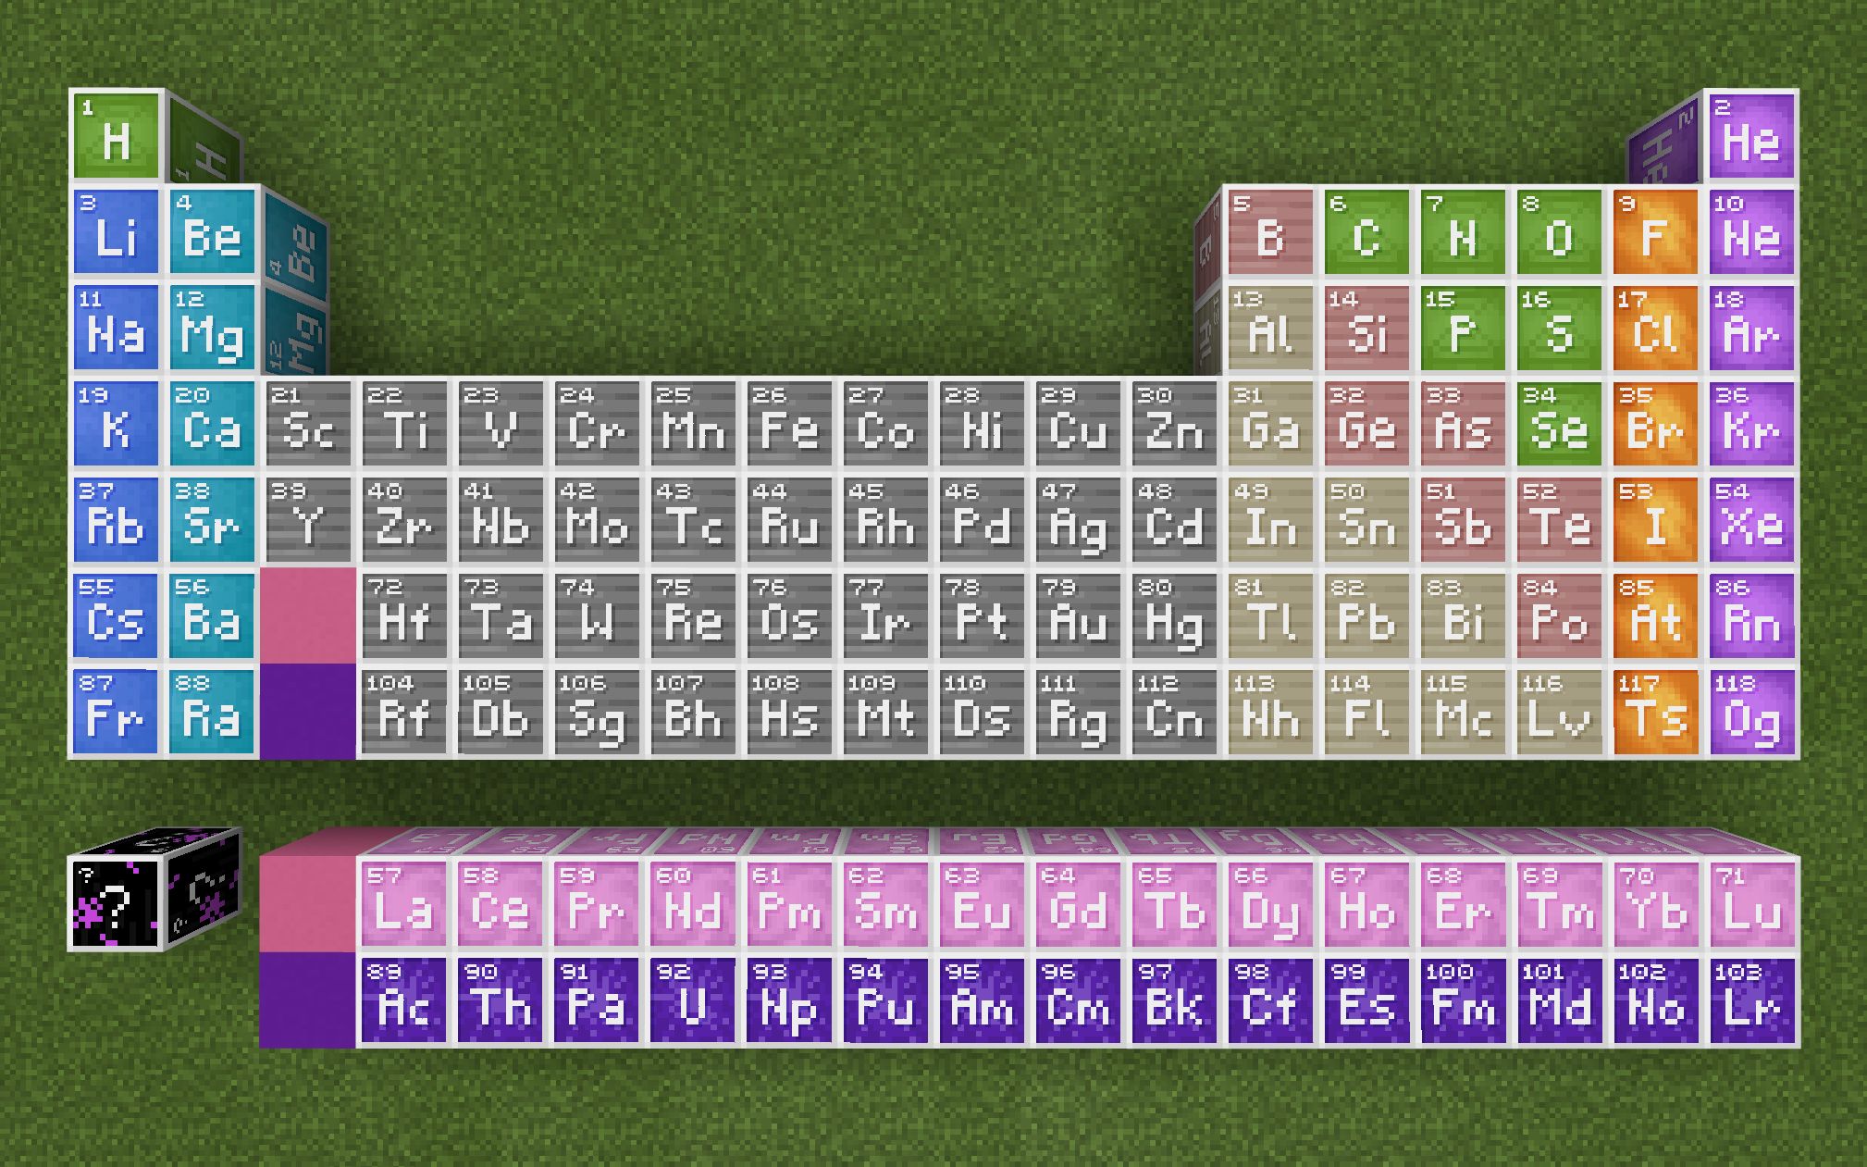The height and width of the screenshot is (1167, 1867).
Task: Click the Lanthanum (La) block numbered 57
Action: (x=404, y=905)
